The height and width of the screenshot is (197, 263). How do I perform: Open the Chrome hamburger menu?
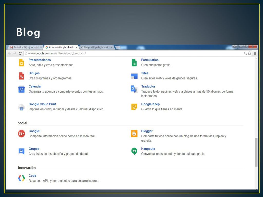(x=255, y=53)
